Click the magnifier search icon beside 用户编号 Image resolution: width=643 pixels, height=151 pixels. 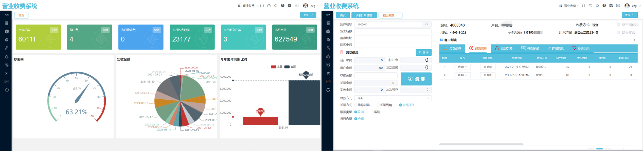tap(427, 25)
